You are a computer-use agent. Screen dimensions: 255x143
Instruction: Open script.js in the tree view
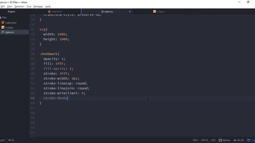pos(9,27)
